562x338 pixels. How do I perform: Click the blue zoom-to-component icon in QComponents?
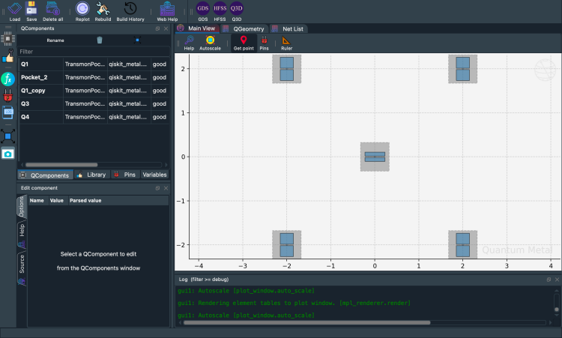coord(137,40)
